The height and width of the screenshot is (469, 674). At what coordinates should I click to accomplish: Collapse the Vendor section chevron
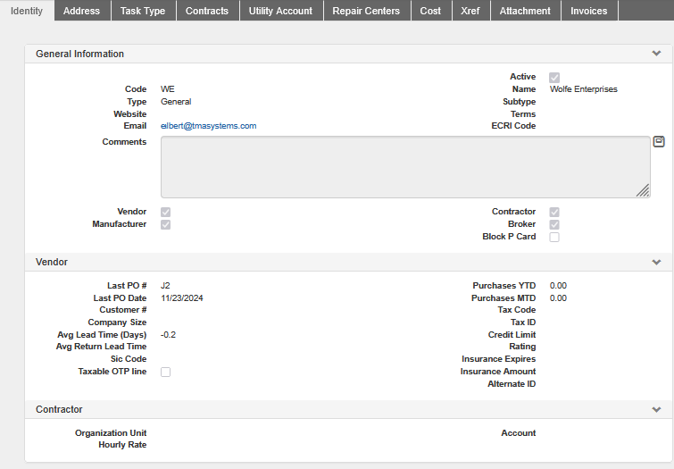[x=657, y=263]
